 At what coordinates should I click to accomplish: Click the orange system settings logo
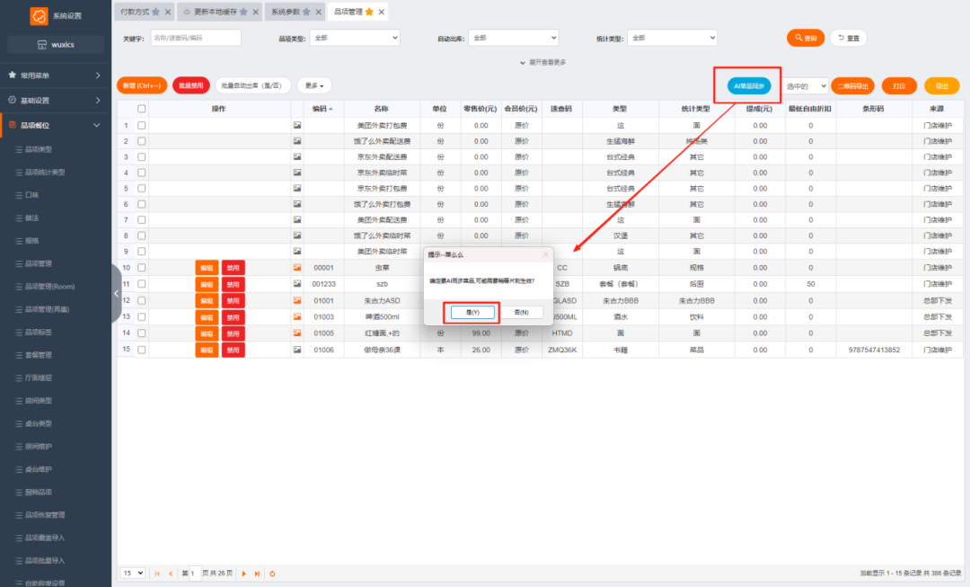coord(39,16)
